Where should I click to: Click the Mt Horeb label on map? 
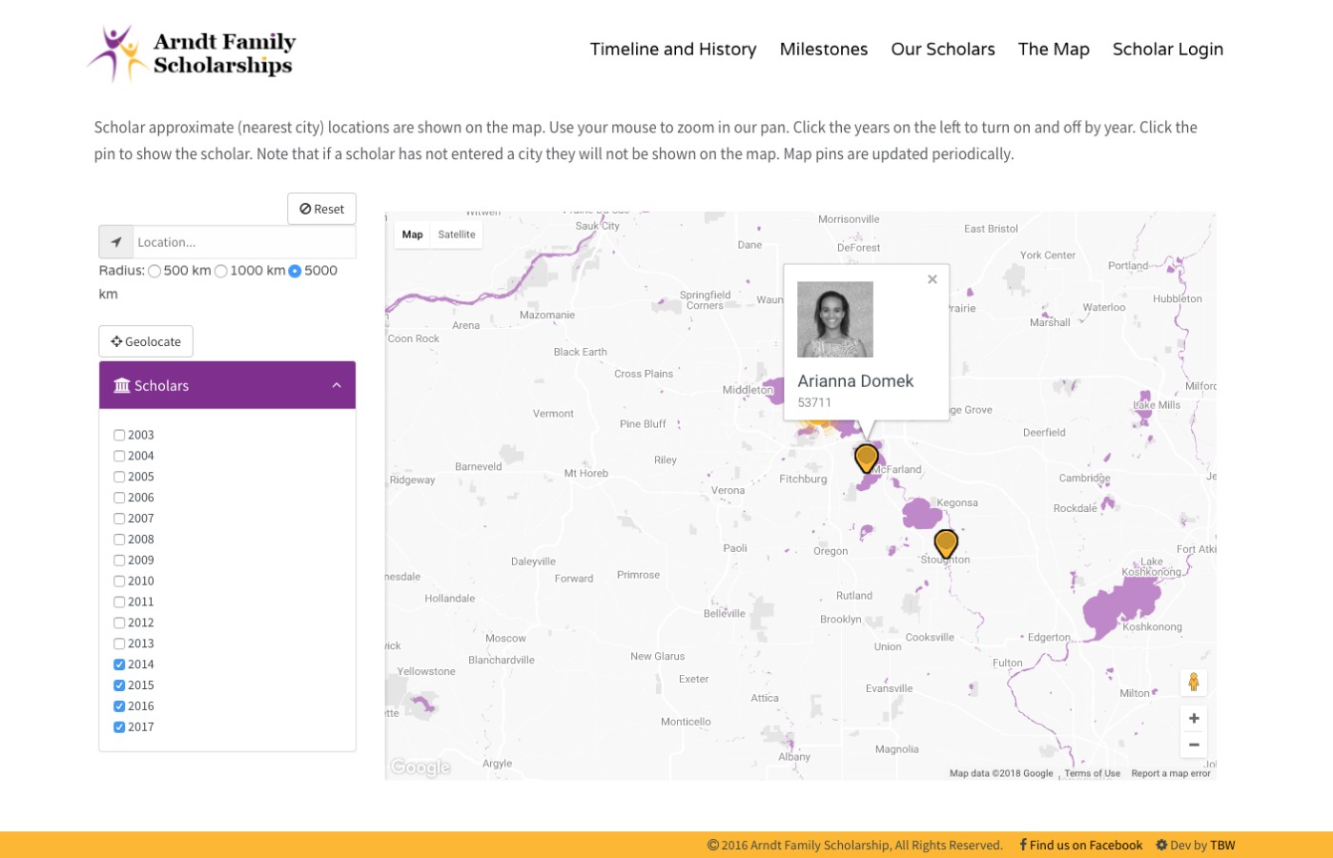[x=585, y=473]
